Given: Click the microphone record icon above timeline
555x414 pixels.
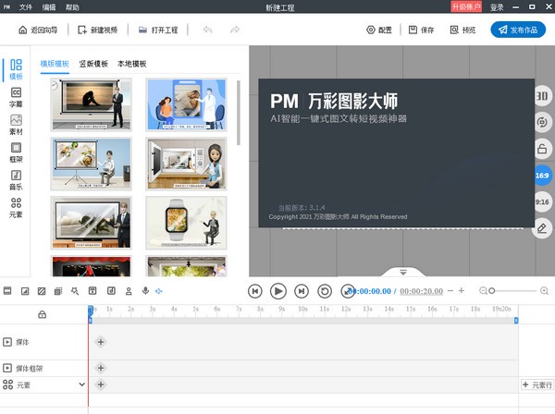Looking at the screenshot, I should [144, 291].
